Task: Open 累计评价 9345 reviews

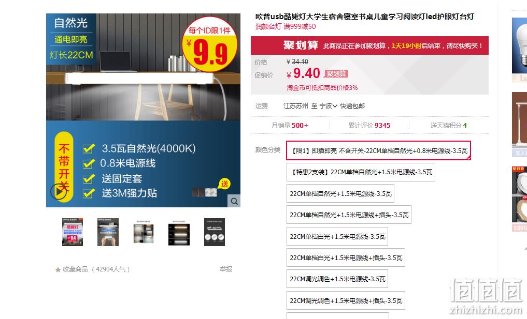Action: (x=369, y=126)
